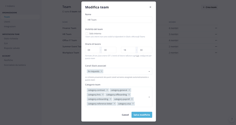
Task: Remove the category.reference-letter tag
Action: [114, 104]
